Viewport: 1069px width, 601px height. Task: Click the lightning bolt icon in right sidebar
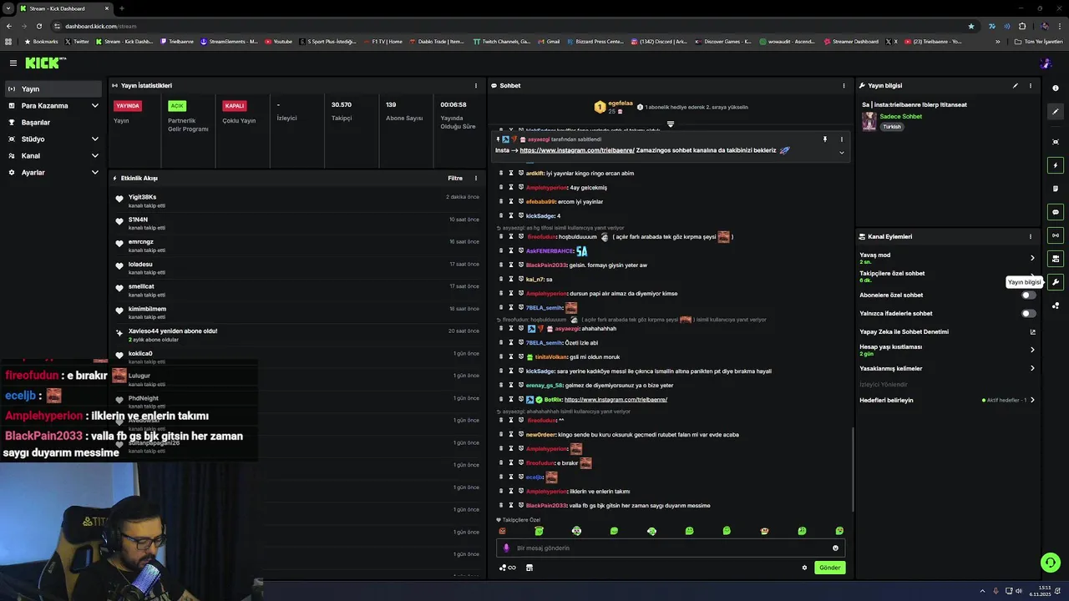pos(1056,165)
